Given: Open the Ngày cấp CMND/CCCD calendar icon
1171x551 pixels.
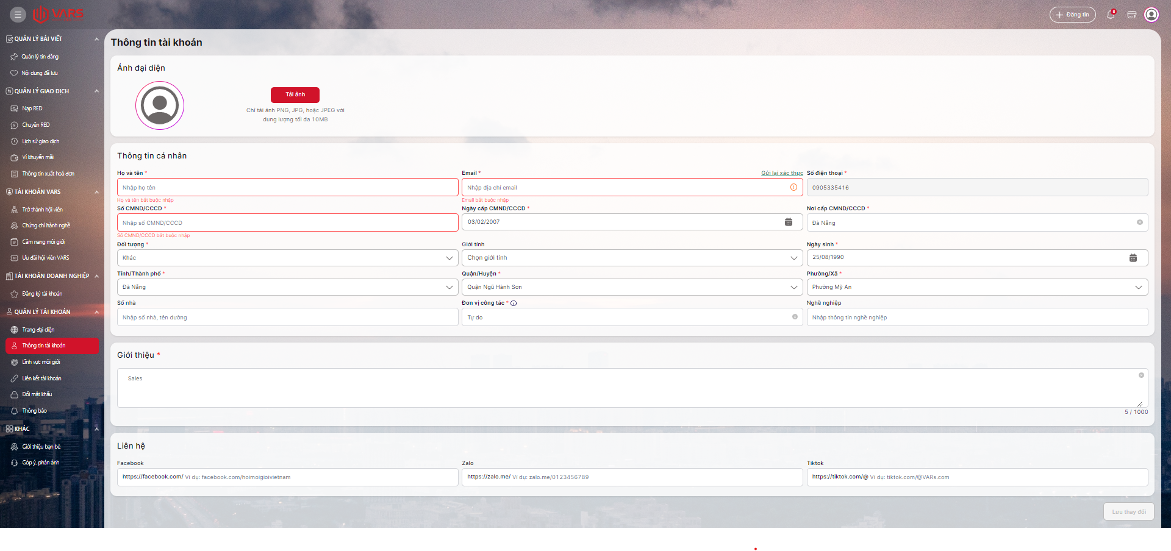Looking at the screenshot, I should point(788,222).
